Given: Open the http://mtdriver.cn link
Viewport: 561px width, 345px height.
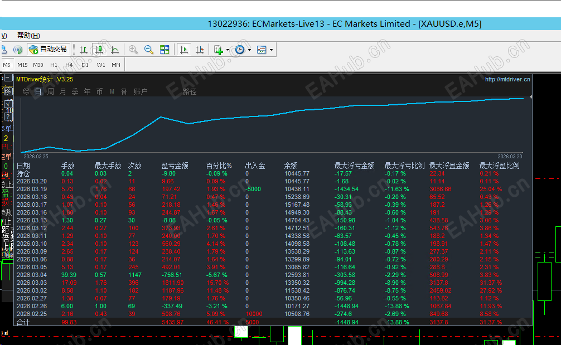Looking at the screenshot, I should pos(507,79).
